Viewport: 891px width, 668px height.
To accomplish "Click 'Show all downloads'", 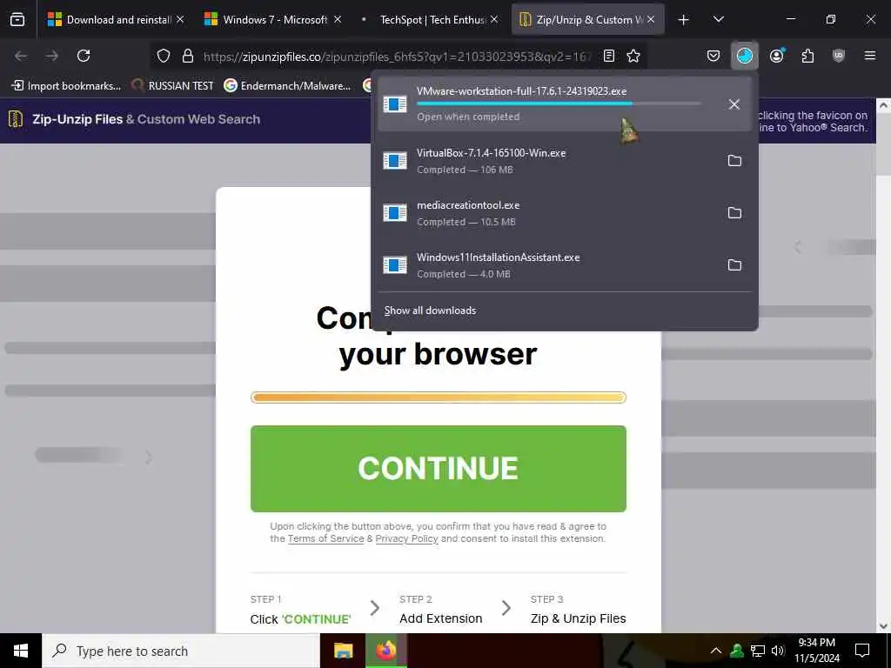I will (x=430, y=311).
